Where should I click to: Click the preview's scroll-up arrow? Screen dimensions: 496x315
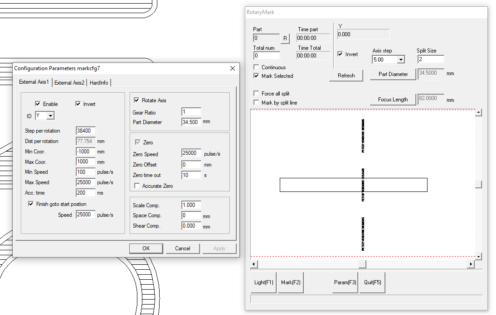point(478,113)
